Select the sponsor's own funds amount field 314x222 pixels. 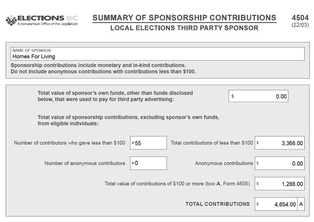[258, 97]
